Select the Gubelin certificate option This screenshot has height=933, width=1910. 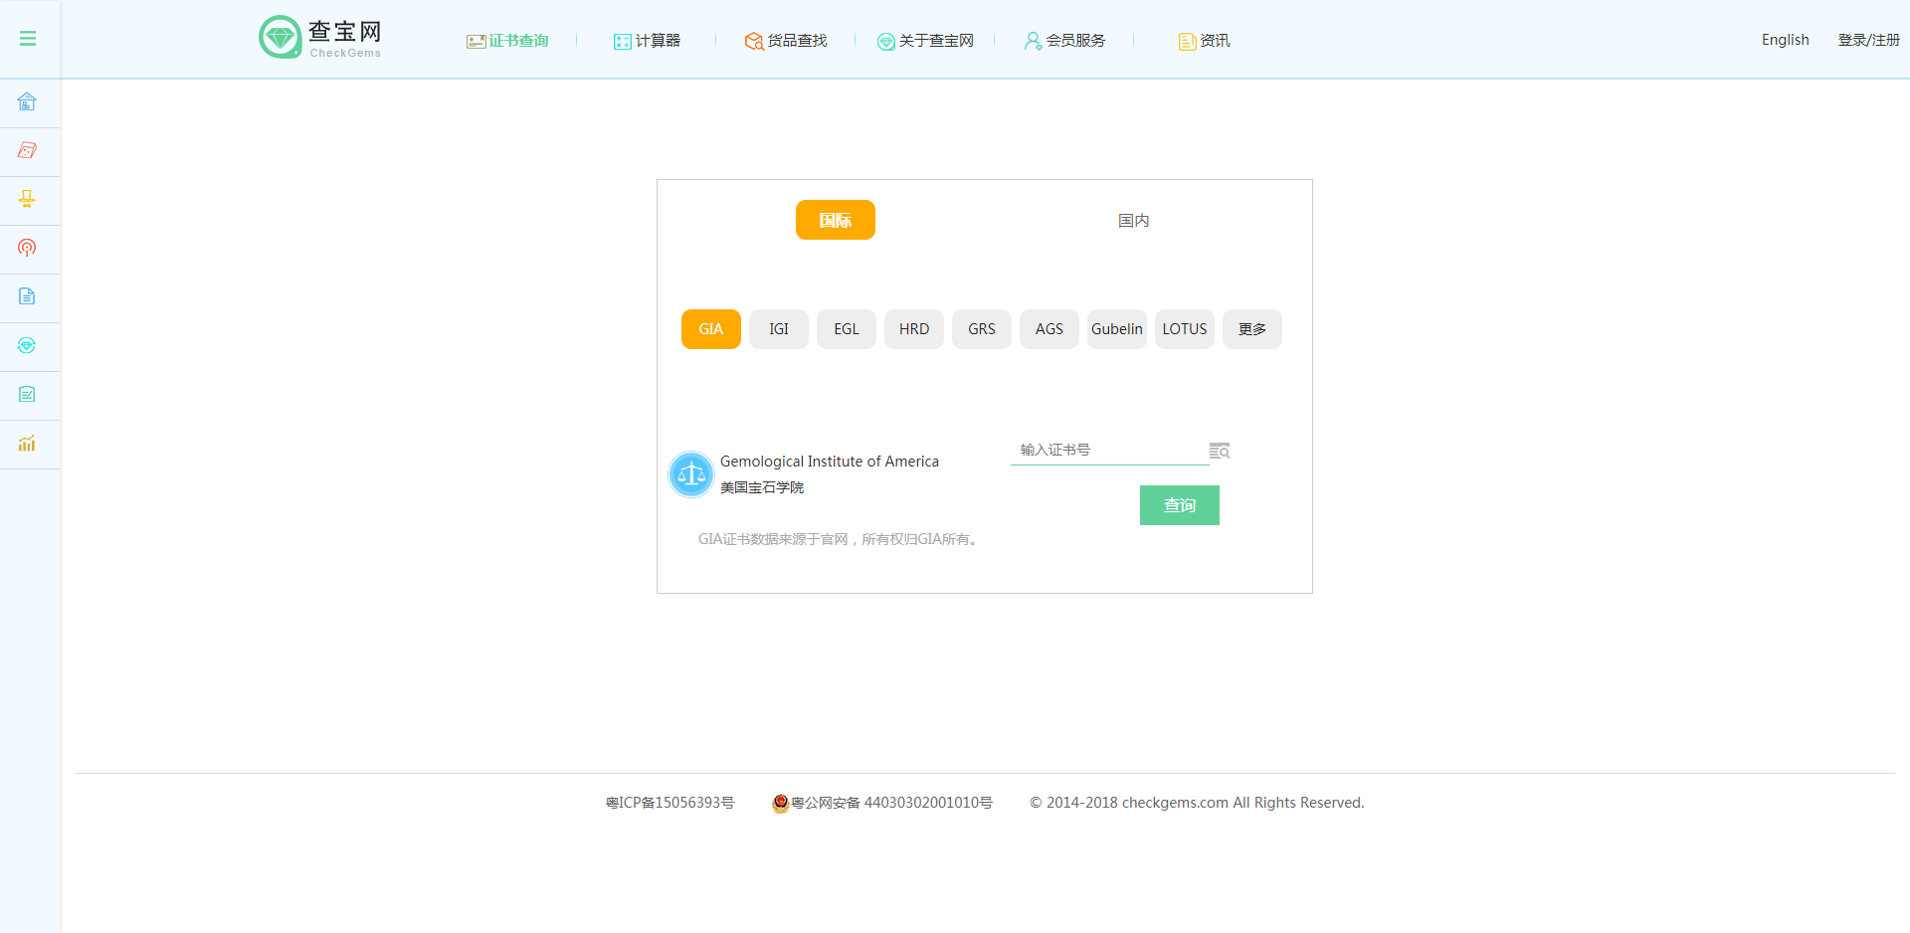pos(1116,329)
